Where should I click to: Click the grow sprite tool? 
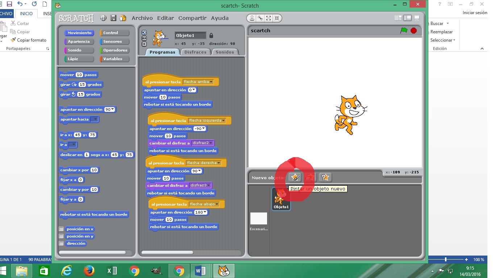[x=269, y=18]
